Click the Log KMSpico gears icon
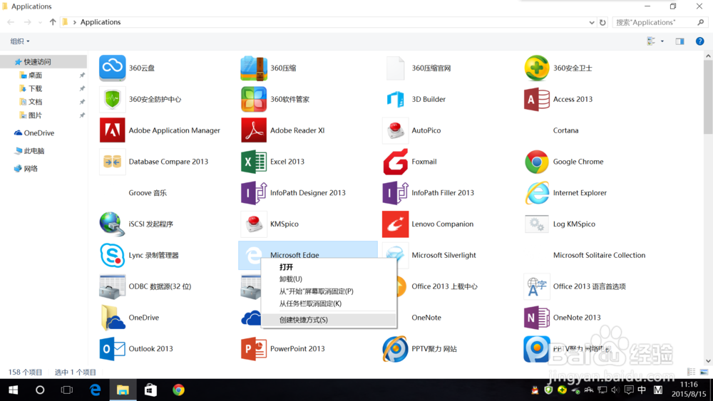Screen dimensions: 713x401 (x=537, y=224)
